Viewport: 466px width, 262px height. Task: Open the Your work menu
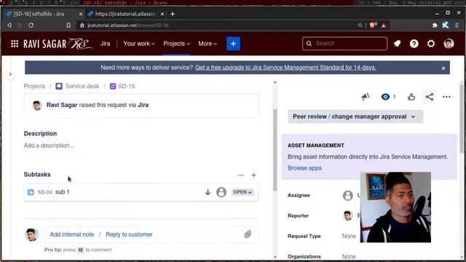point(139,44)
